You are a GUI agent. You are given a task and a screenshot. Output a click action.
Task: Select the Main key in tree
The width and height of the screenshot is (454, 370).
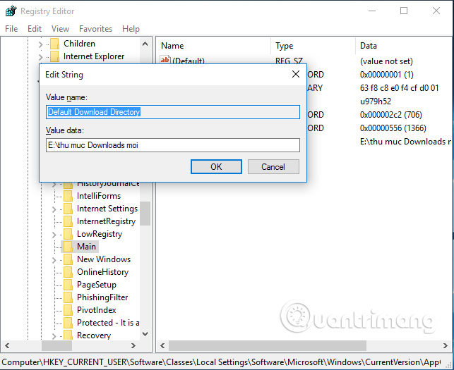[x=86, y=247]
